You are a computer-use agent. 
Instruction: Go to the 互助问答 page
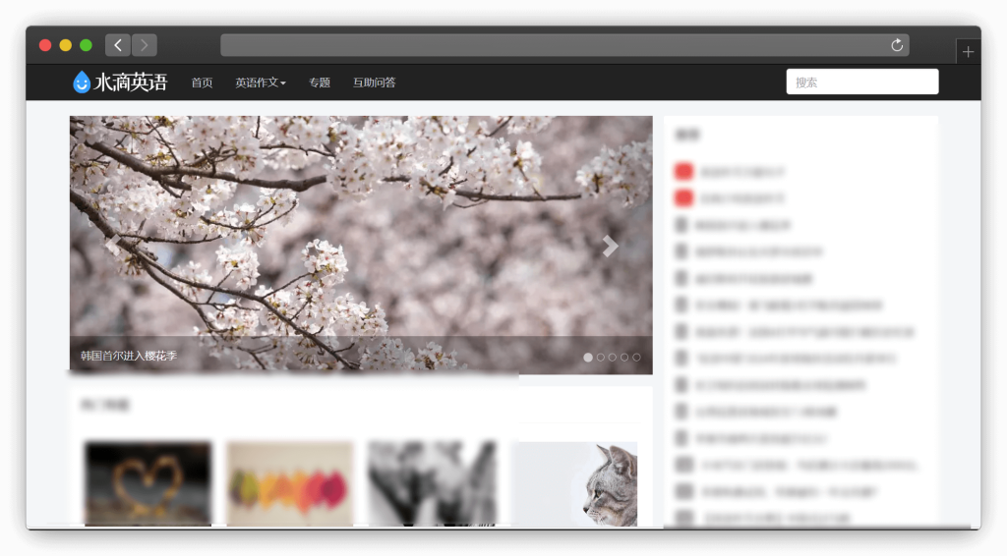(375, 83)
